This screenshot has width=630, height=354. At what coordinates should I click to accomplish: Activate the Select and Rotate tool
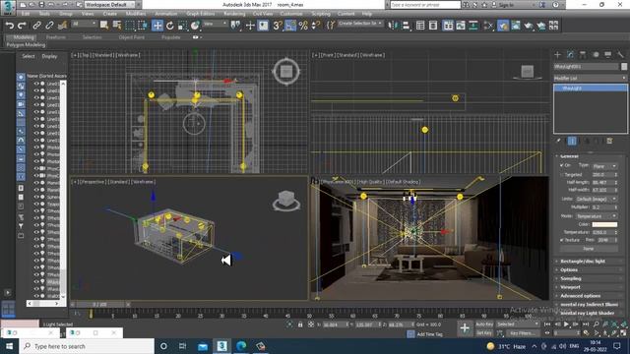click(x=170, y=26)
